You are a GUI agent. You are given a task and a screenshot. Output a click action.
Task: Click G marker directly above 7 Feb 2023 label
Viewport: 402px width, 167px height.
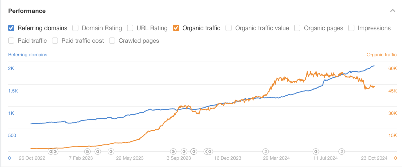coord(87,151)
